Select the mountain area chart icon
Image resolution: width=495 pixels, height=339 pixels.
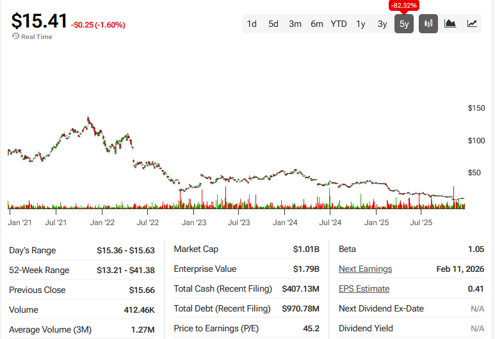point(450,24)
